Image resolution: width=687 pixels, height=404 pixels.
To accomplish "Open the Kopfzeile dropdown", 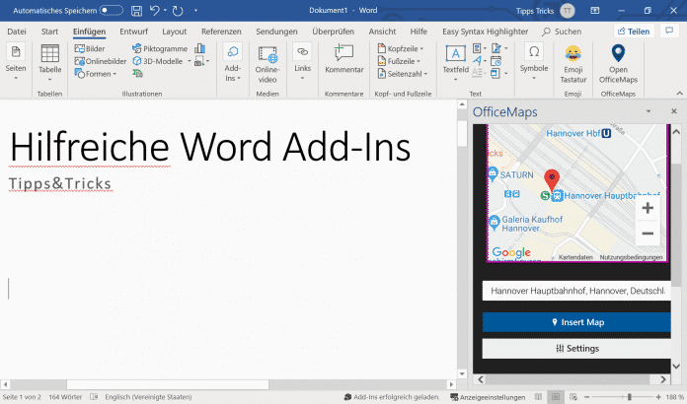I will tap(404, 48).
